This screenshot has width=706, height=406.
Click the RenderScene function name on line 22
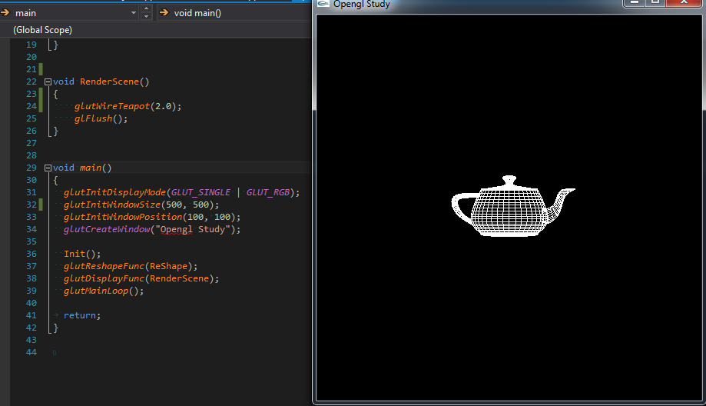tap(109, 82)
